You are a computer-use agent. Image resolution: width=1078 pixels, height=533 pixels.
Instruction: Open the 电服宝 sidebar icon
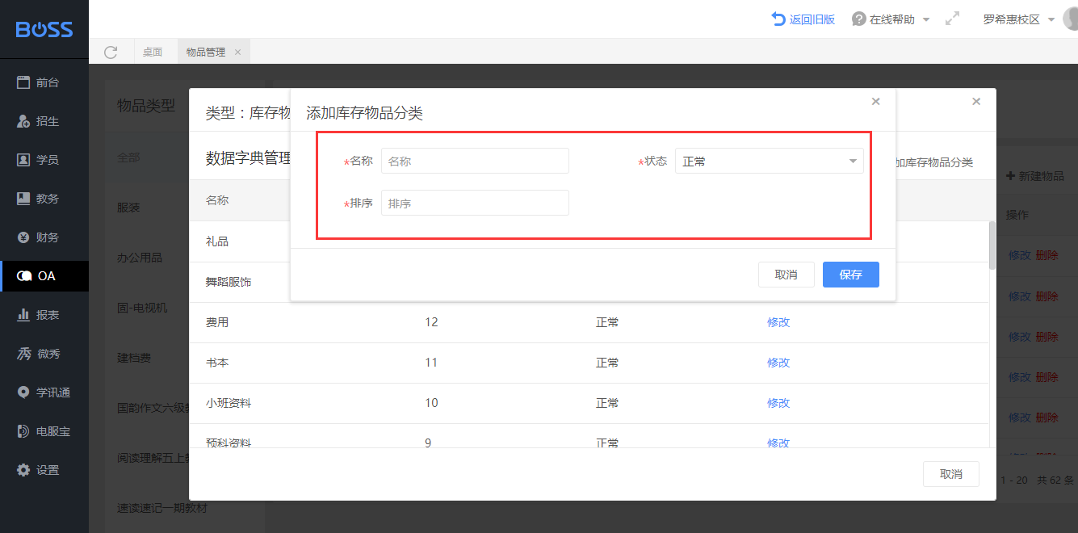point(23,431)
